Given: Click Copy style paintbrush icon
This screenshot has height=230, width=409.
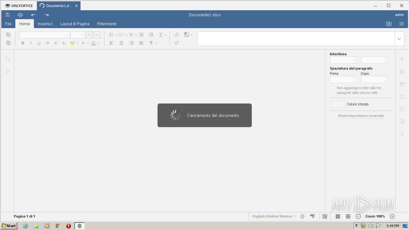Looking at the screenshot, I should coord(176,43).
